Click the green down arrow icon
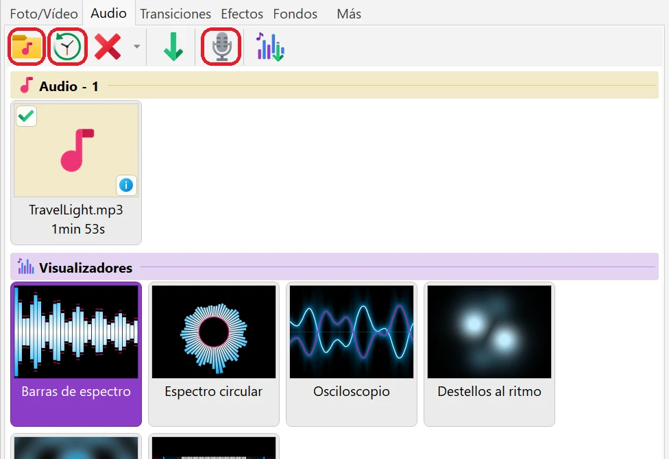669x459 pixels. 173,47
